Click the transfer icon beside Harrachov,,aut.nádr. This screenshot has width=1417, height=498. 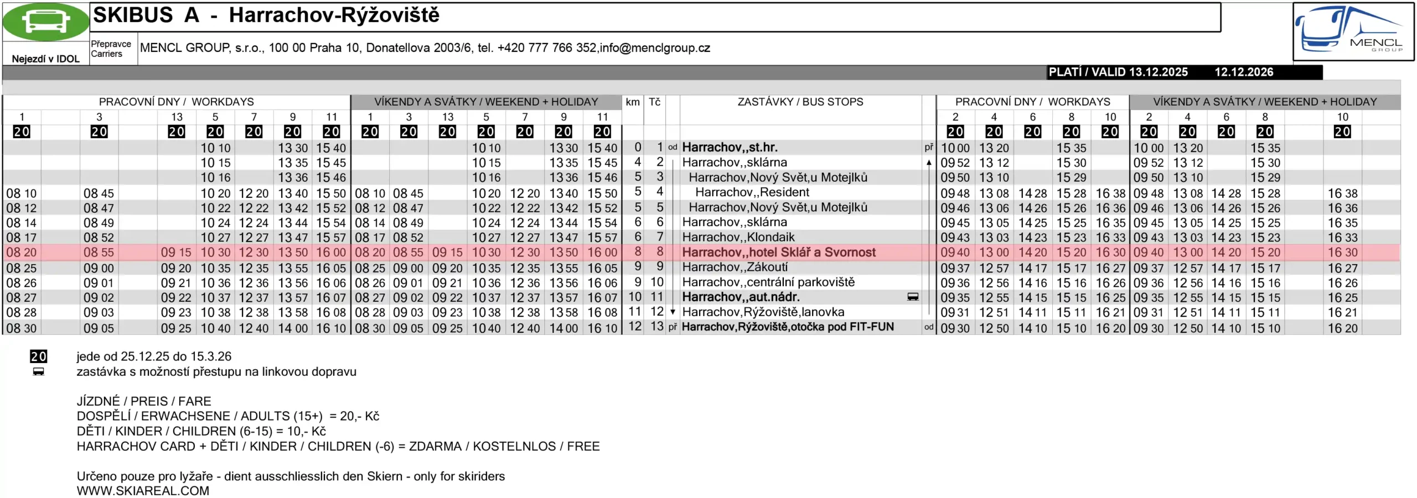tap(913, 297)
